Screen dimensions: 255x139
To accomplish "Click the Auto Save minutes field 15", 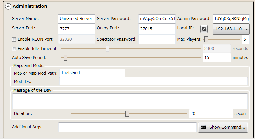I will point(217,58).
